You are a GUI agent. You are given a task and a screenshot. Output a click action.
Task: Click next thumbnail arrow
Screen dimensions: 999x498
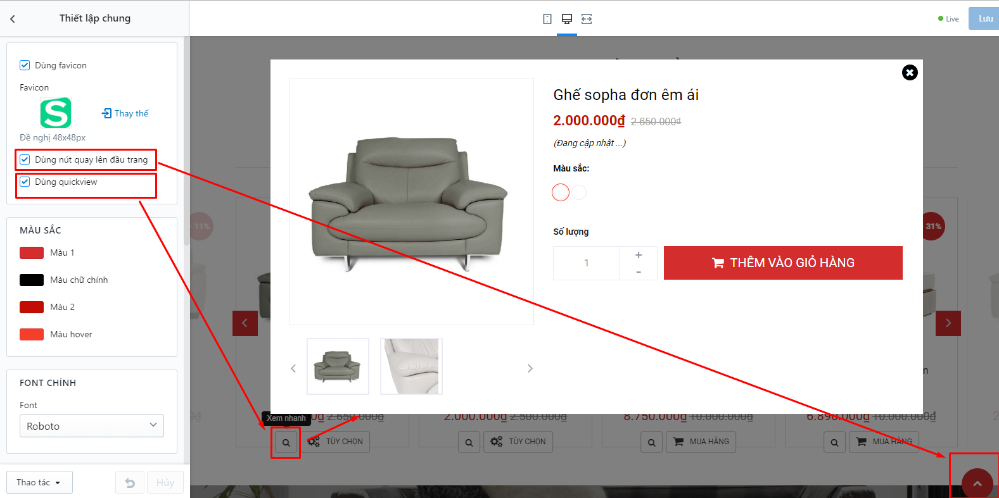pyautogui.click(x=530, y=368)
